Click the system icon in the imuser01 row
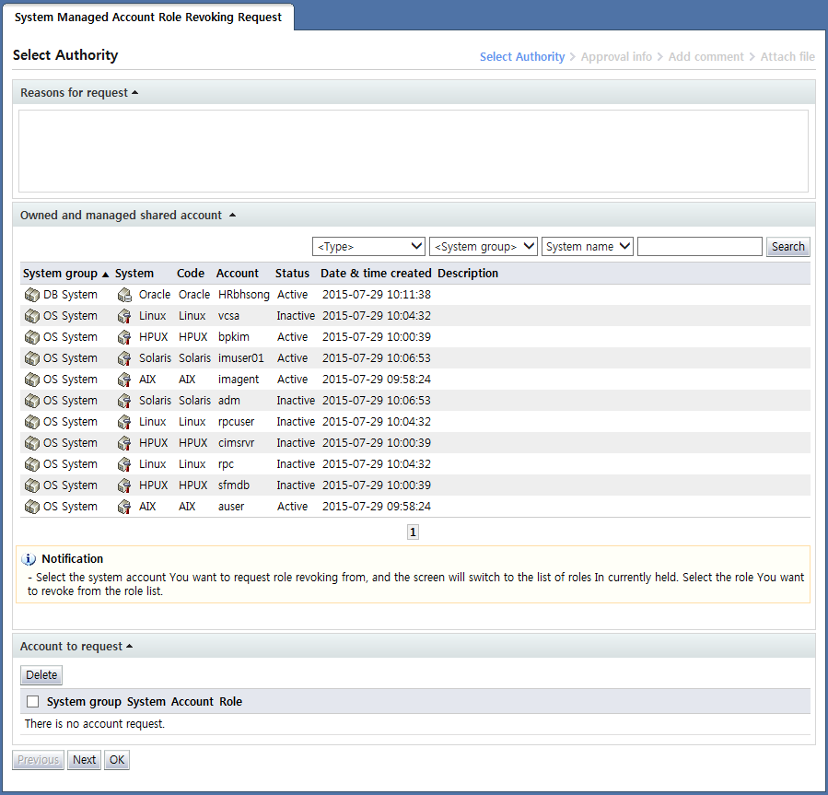The image size is (828, 795). click(x=125, y=358)
